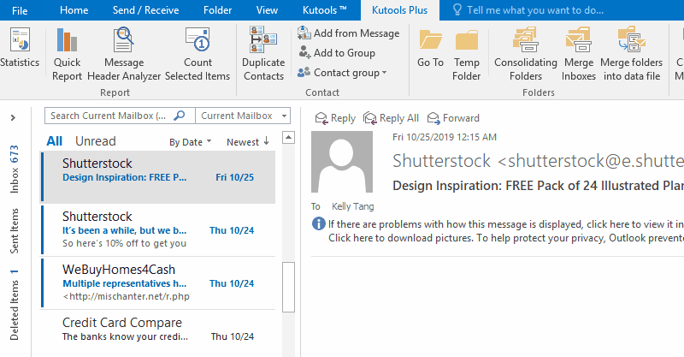Click Click here to download pictures line

pyautogui.click(x=506, y=238)
